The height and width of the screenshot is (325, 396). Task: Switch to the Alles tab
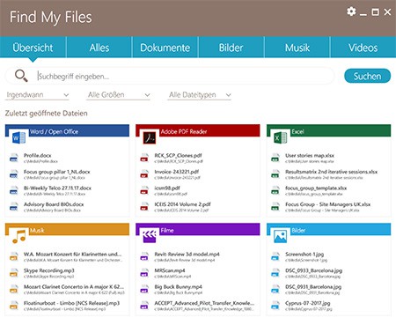point(99,48)
